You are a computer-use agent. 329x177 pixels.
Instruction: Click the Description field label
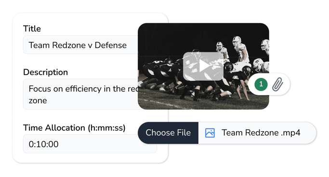(x=46, y=72)
